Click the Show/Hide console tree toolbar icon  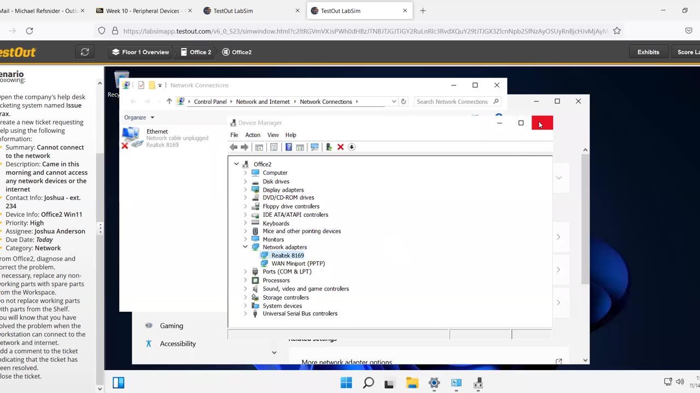tap(259, 147)
